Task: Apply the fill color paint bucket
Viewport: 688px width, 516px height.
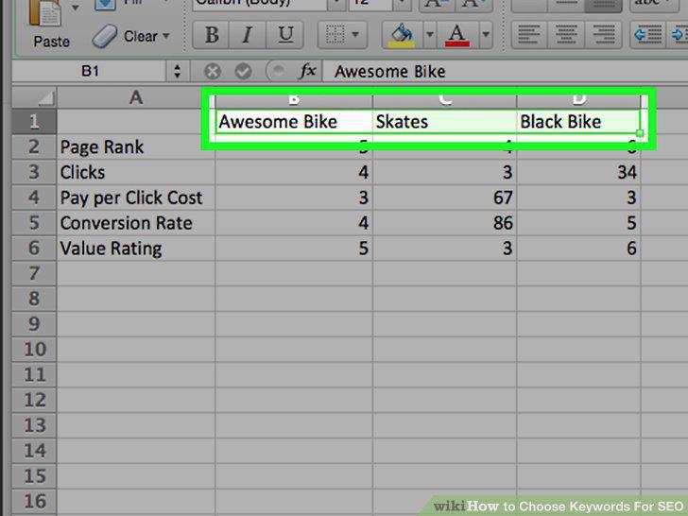Action: click(x=402, y=35)
